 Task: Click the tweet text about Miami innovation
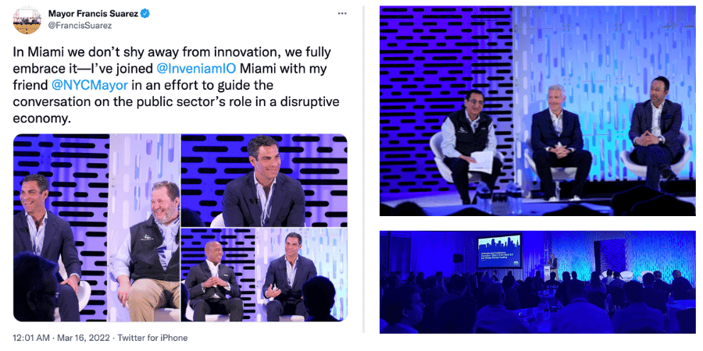172,85
